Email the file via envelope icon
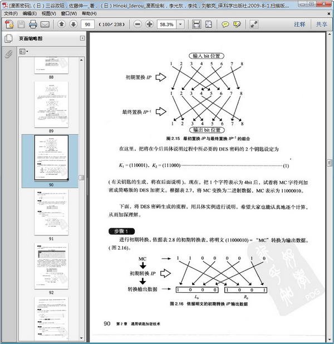 tap(45, 25)
